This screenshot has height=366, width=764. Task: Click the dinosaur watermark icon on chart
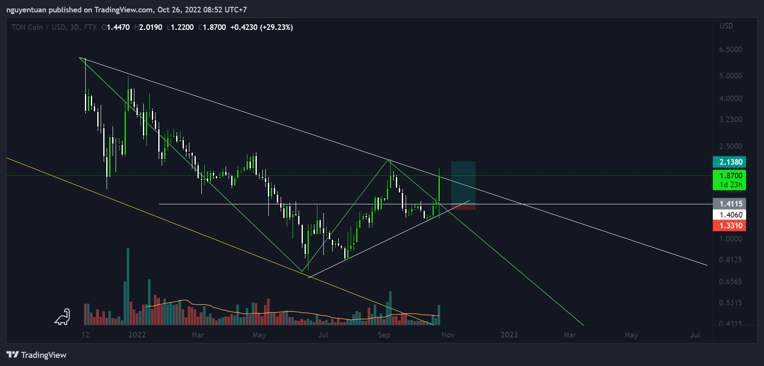point(62,317)
